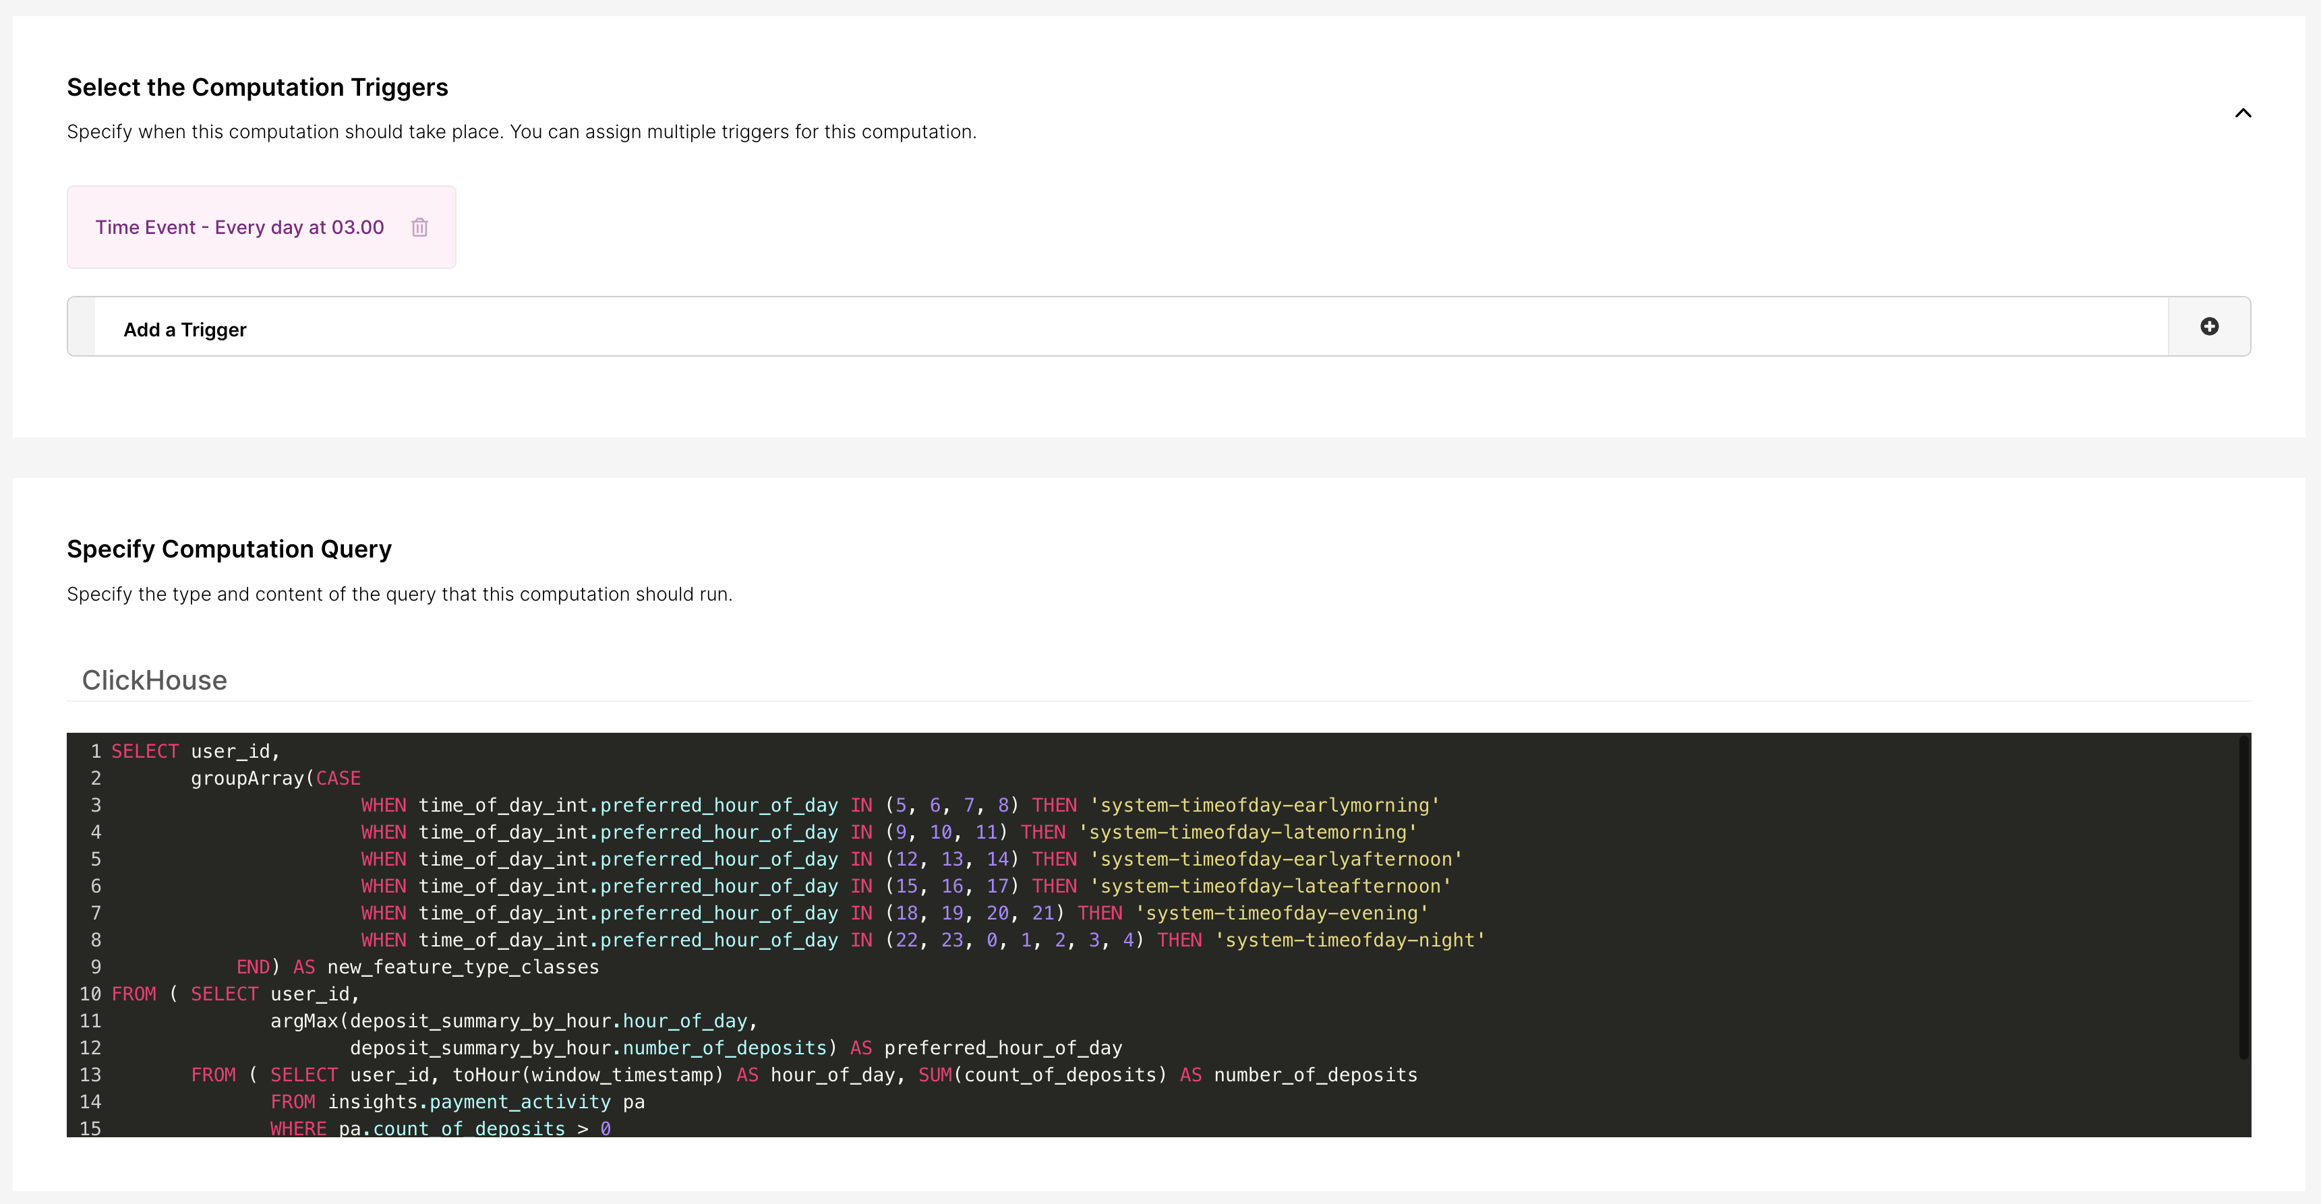Viewport: 2321px width, 1204px height.
Task: Click 'toHour(window_timestamp)' on line 13
Action: coord(587,1075)
